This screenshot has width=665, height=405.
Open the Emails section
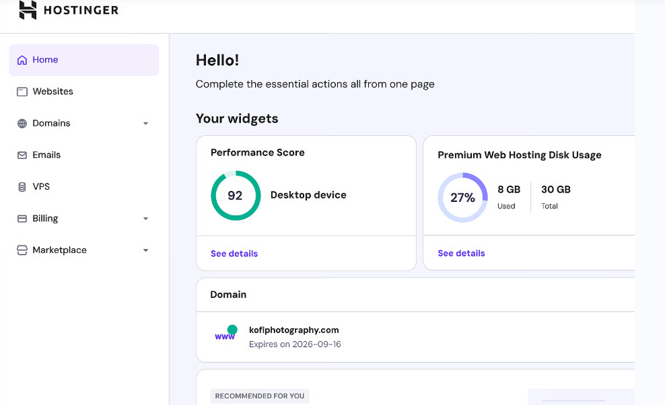[84, 155]
